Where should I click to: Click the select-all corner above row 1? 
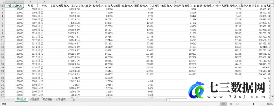coord(2,2)
